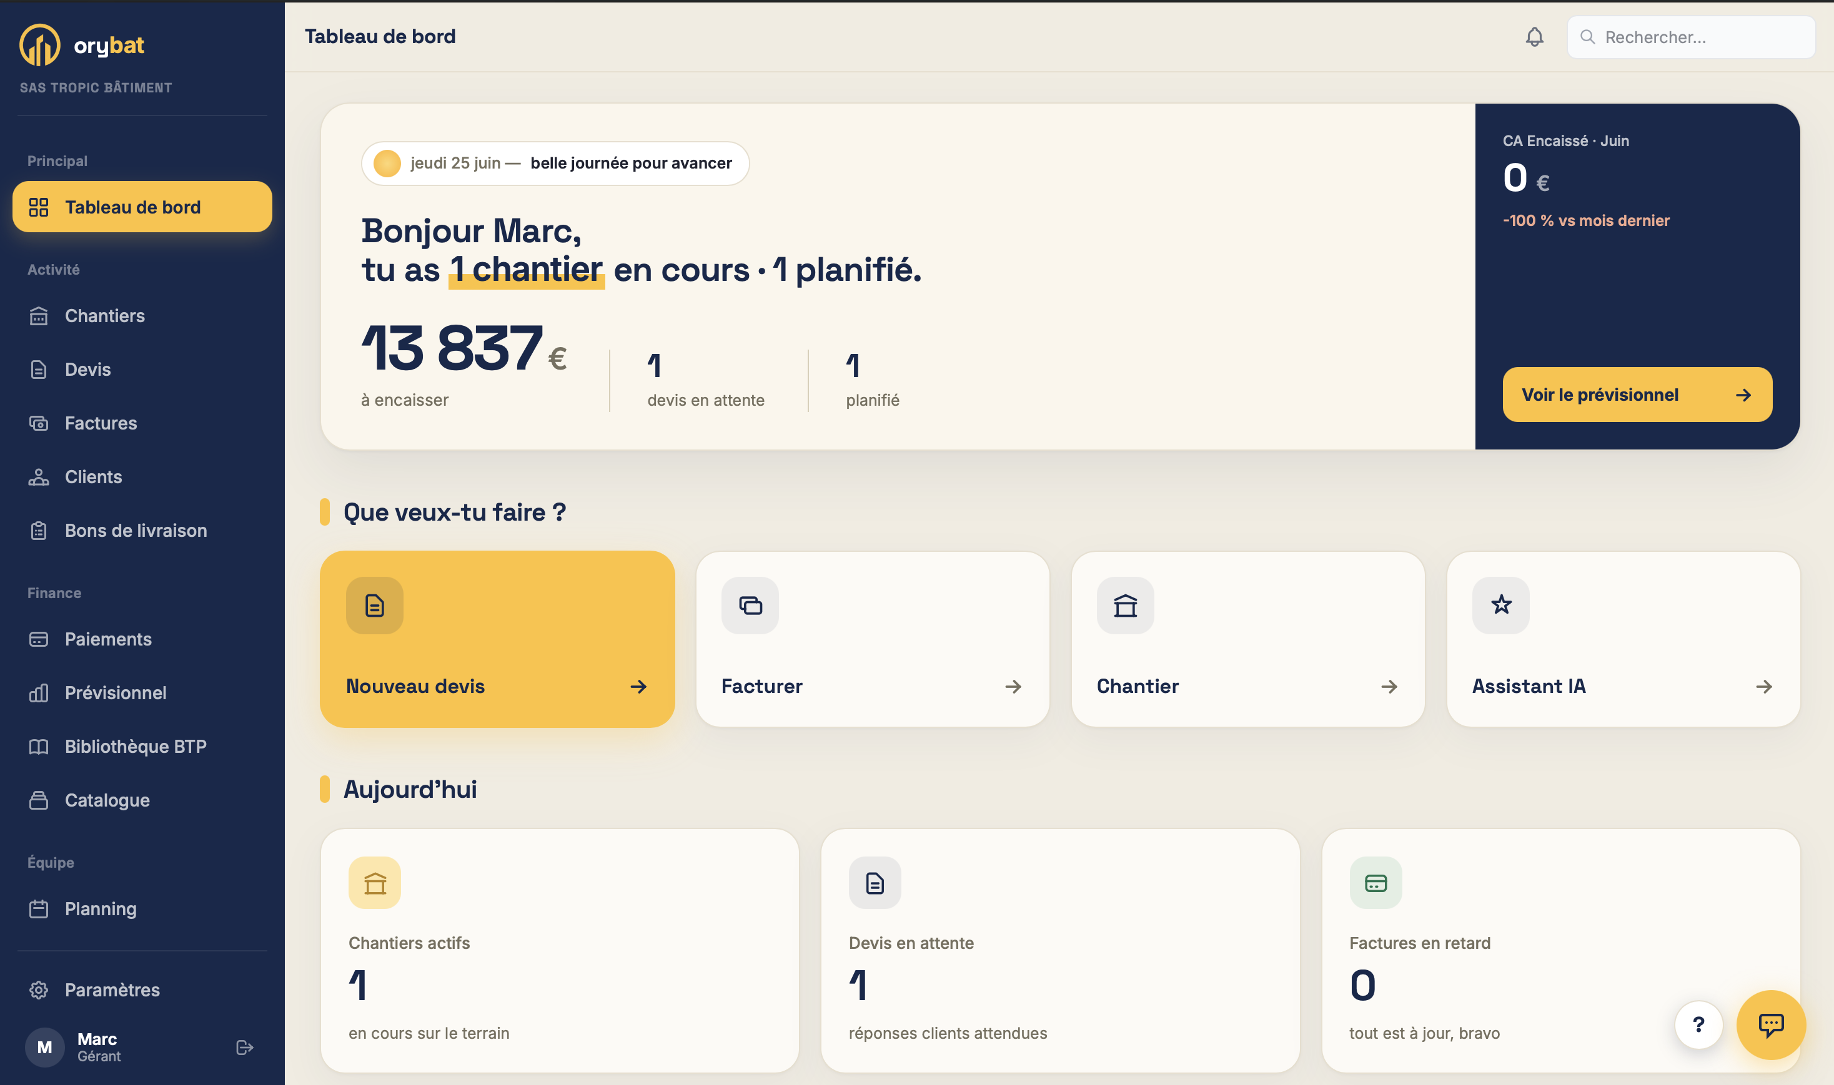The image size is (1834, 1085).
Task: Click the '13 837 €' à encaisser amount
Action: click(463, 348)
